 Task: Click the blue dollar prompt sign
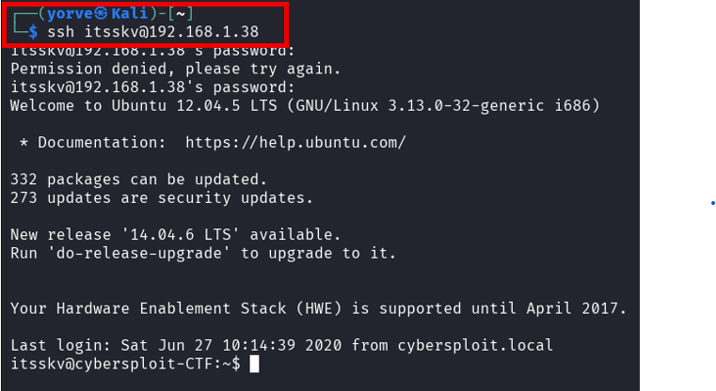[x=33, y=31]
